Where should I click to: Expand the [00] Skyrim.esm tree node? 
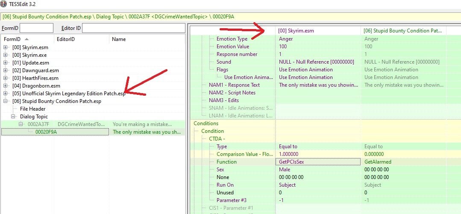point(5,47)
